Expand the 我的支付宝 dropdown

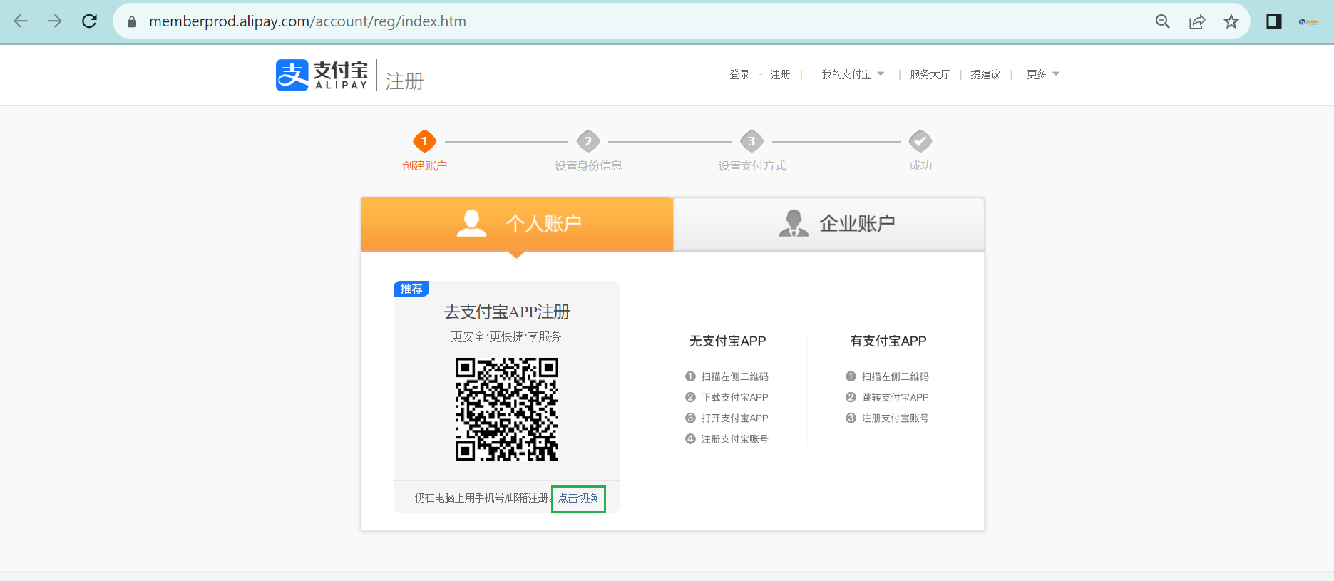pyautogui.click(x=853, y=74)
